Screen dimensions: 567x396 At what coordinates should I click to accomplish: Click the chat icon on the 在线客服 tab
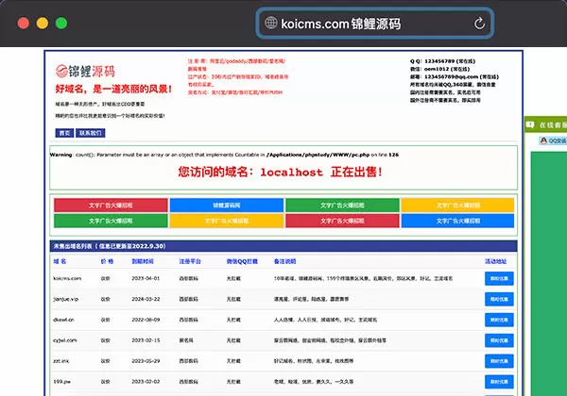[x=530, y=124]
